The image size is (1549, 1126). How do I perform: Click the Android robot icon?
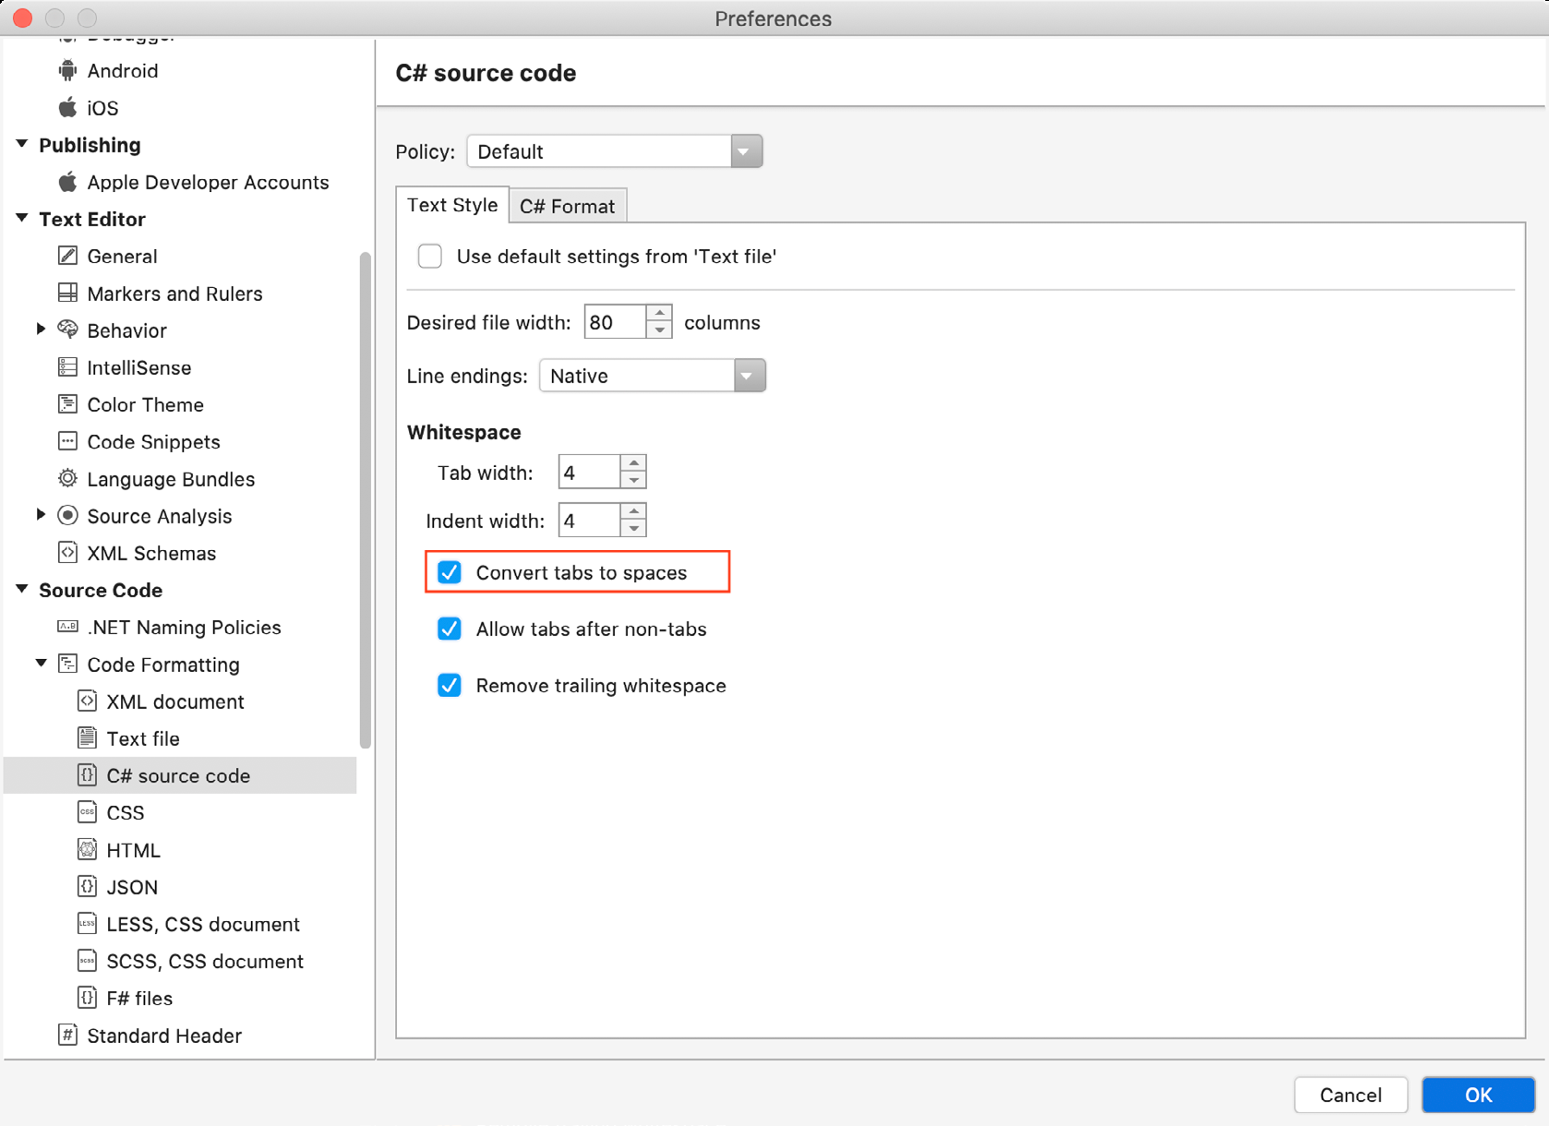(67, 70)
